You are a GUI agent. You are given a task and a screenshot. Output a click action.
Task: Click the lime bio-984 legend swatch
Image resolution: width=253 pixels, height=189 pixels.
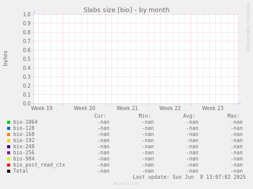9,159
